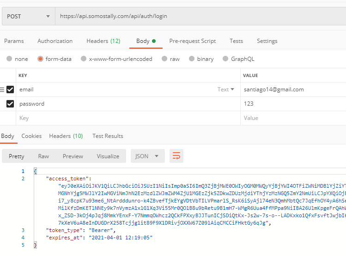The height and width of the screenshot is (256, 346).
Task: Uncheck the email parameter checkbox
Action: [x=10, y=89]
